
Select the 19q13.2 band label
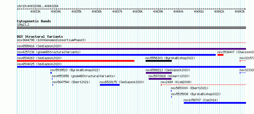[23, 25]
